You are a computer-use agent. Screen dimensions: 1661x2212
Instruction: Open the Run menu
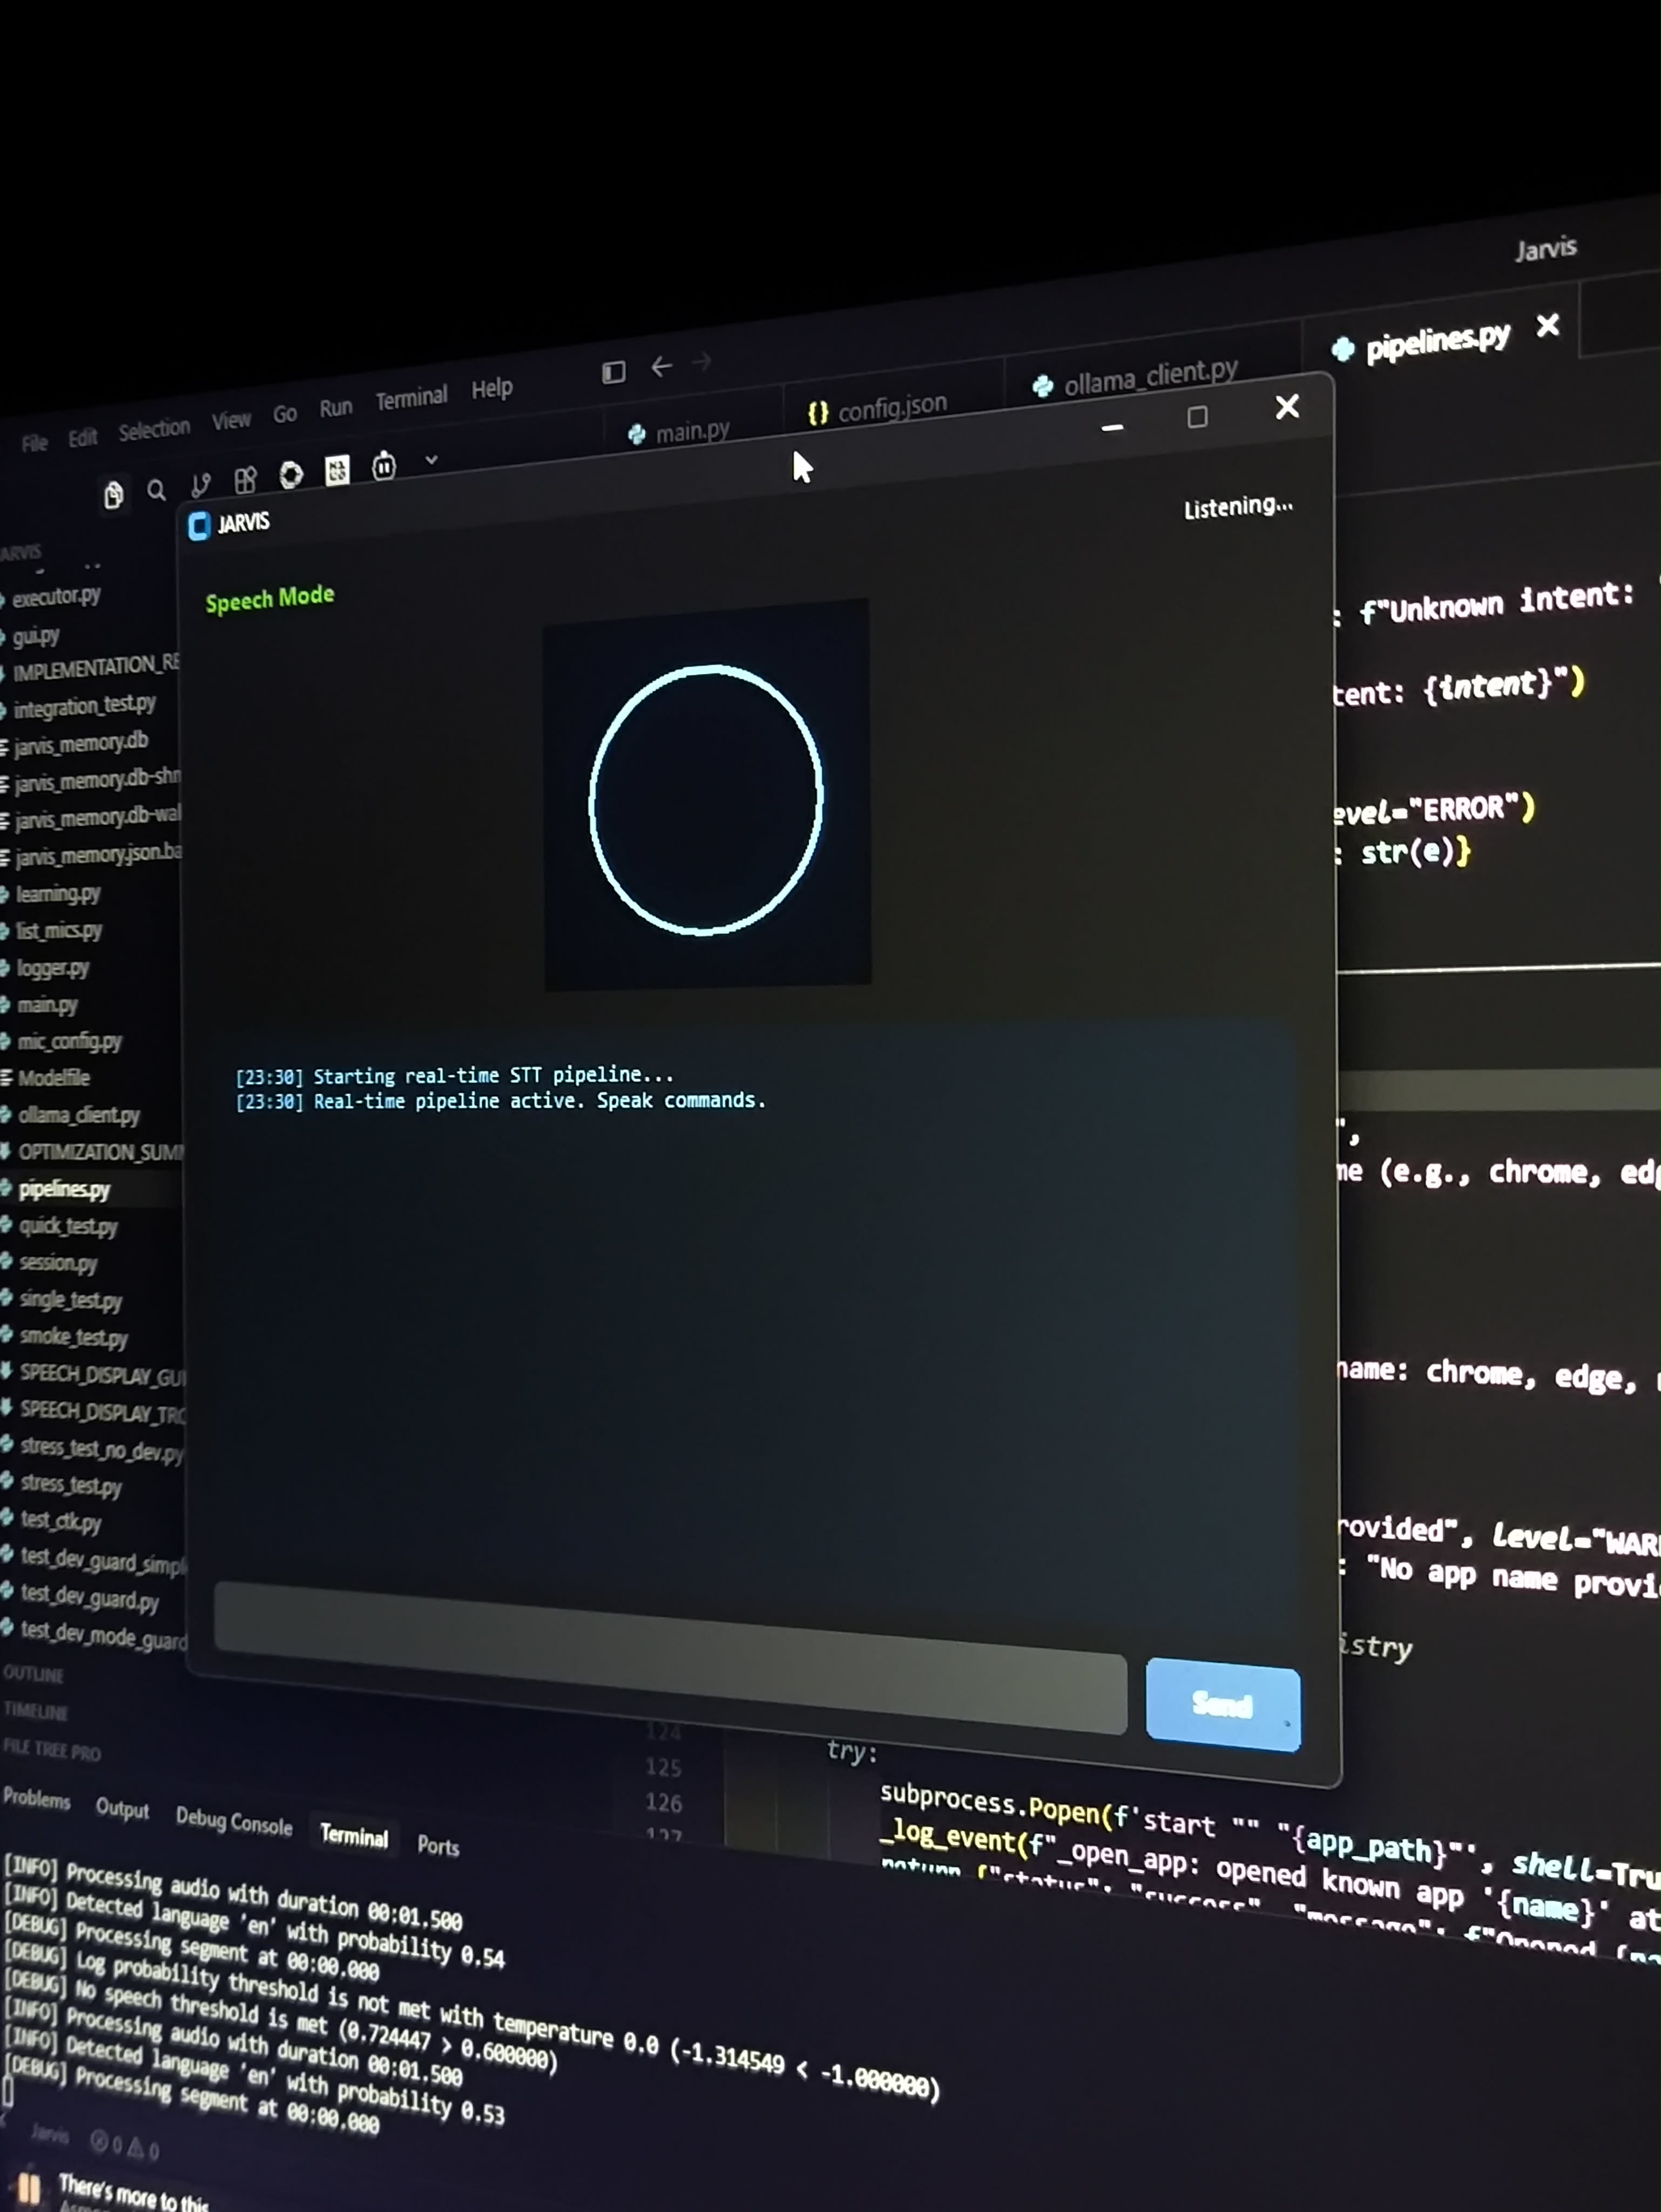336,408
